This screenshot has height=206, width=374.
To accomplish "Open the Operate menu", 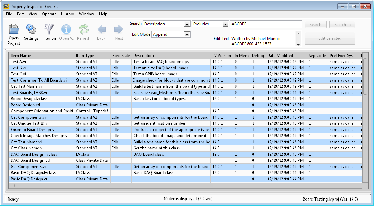I will (x=49, y=14).
